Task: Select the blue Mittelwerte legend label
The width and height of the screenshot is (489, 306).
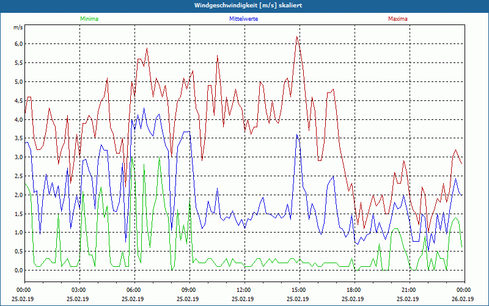Action: tap(243, 19)
